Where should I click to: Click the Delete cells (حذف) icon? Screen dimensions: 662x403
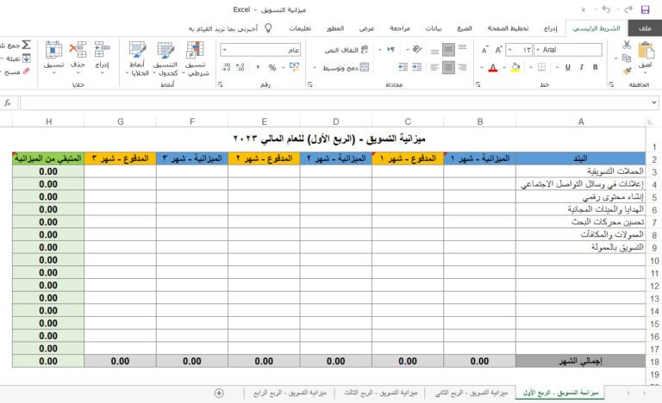click(x=78, y=49)
